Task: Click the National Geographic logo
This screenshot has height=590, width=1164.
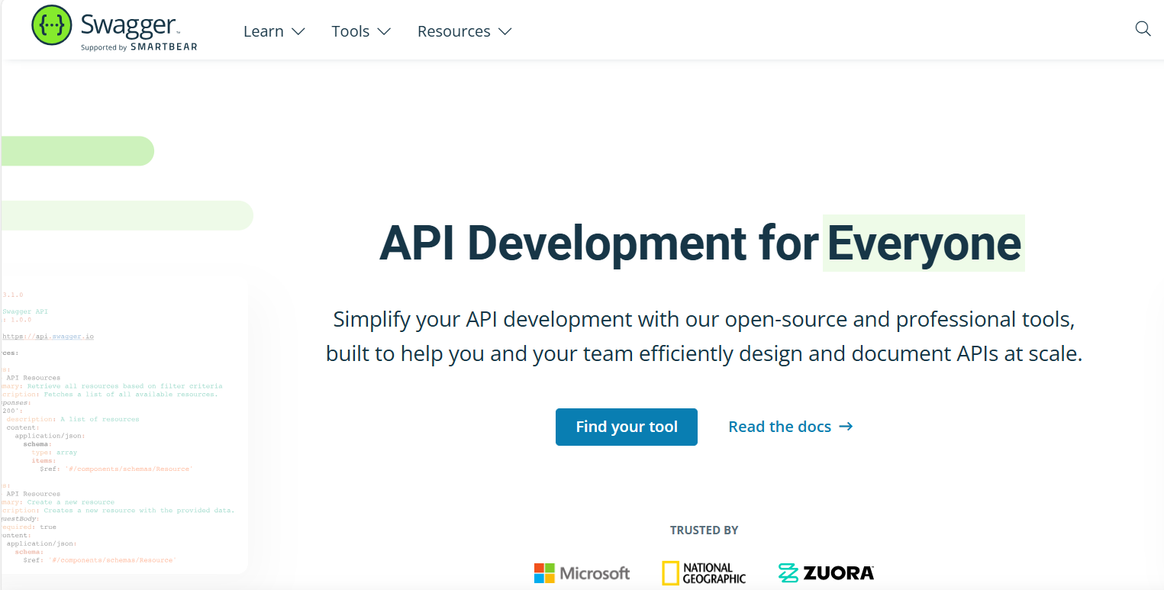Action: coord(703,573)
